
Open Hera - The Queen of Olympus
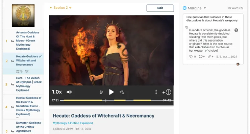point(29,84)
